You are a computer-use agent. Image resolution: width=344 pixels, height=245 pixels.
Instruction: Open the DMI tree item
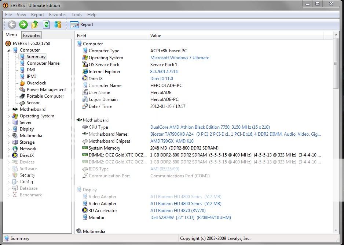[31, 70]
